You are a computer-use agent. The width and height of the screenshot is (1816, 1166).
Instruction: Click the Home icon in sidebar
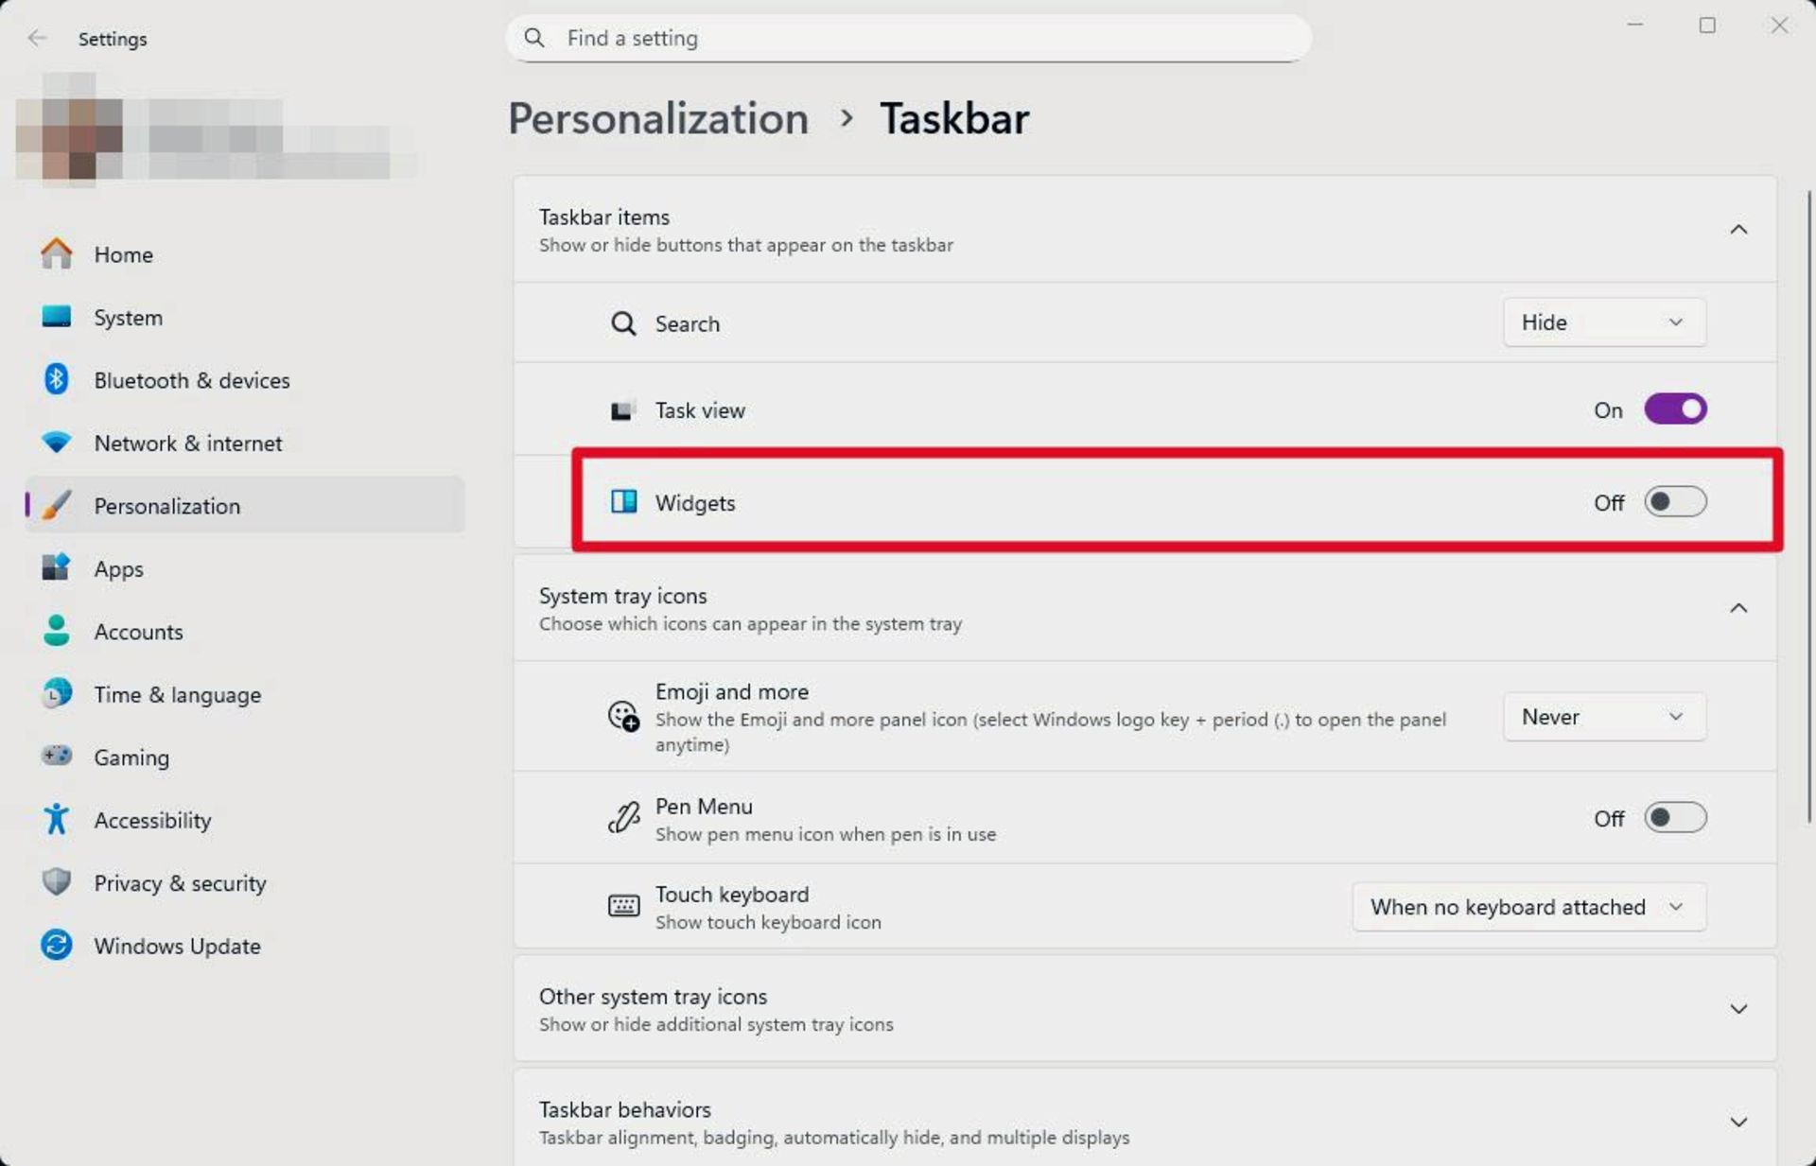click(x=57, y=254)
